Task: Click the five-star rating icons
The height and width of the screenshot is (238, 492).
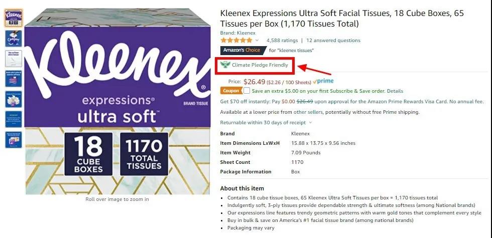Action: [x=236, y=41]
